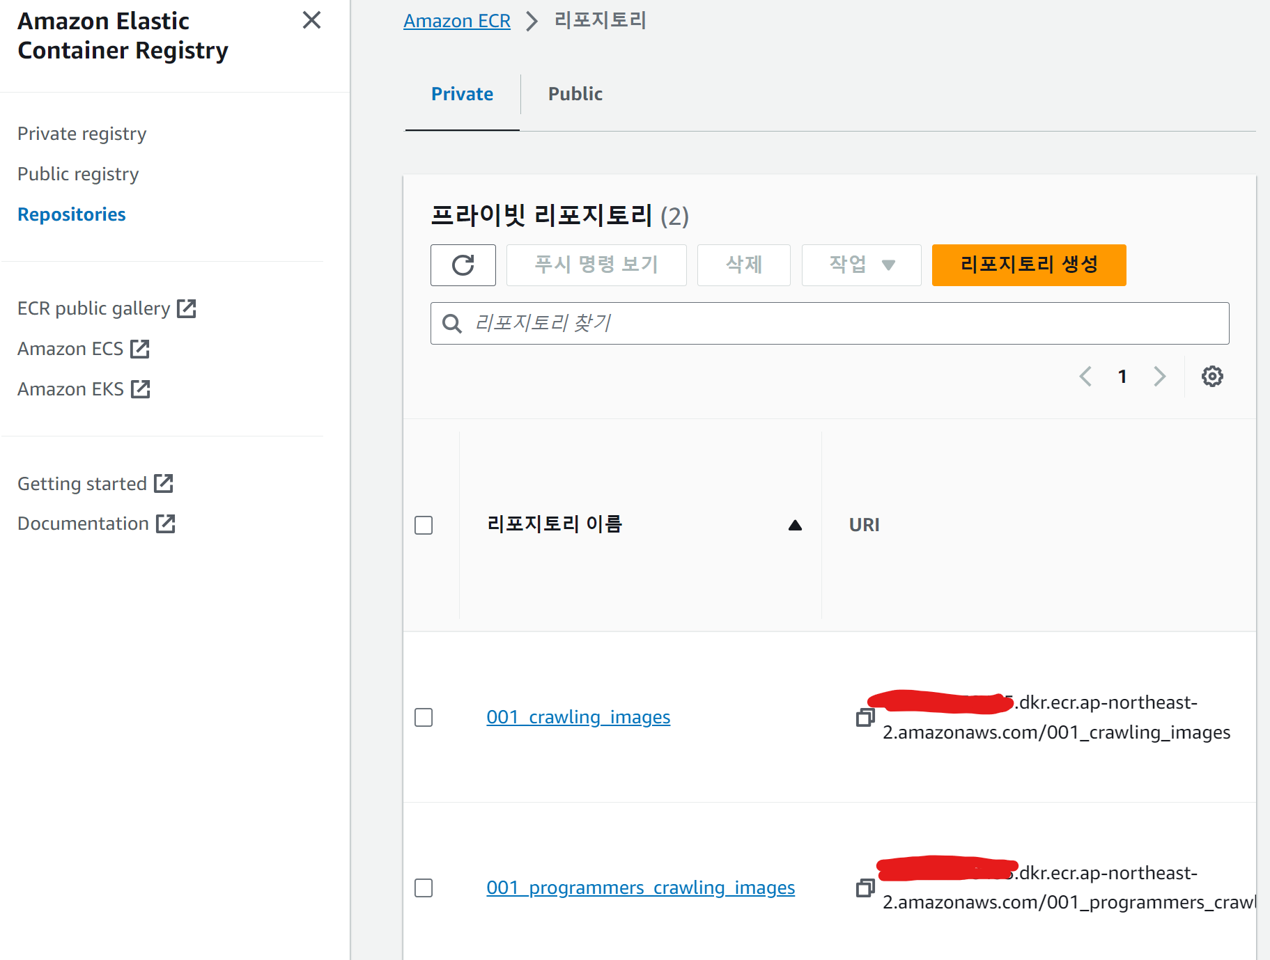The height and width of the screenshot is (960, 1270).
Task: Click Amazon Elastic Container Registry title
Action: [x=123, y=36]
